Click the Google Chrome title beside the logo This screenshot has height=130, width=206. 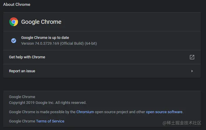tap(41, 22)
